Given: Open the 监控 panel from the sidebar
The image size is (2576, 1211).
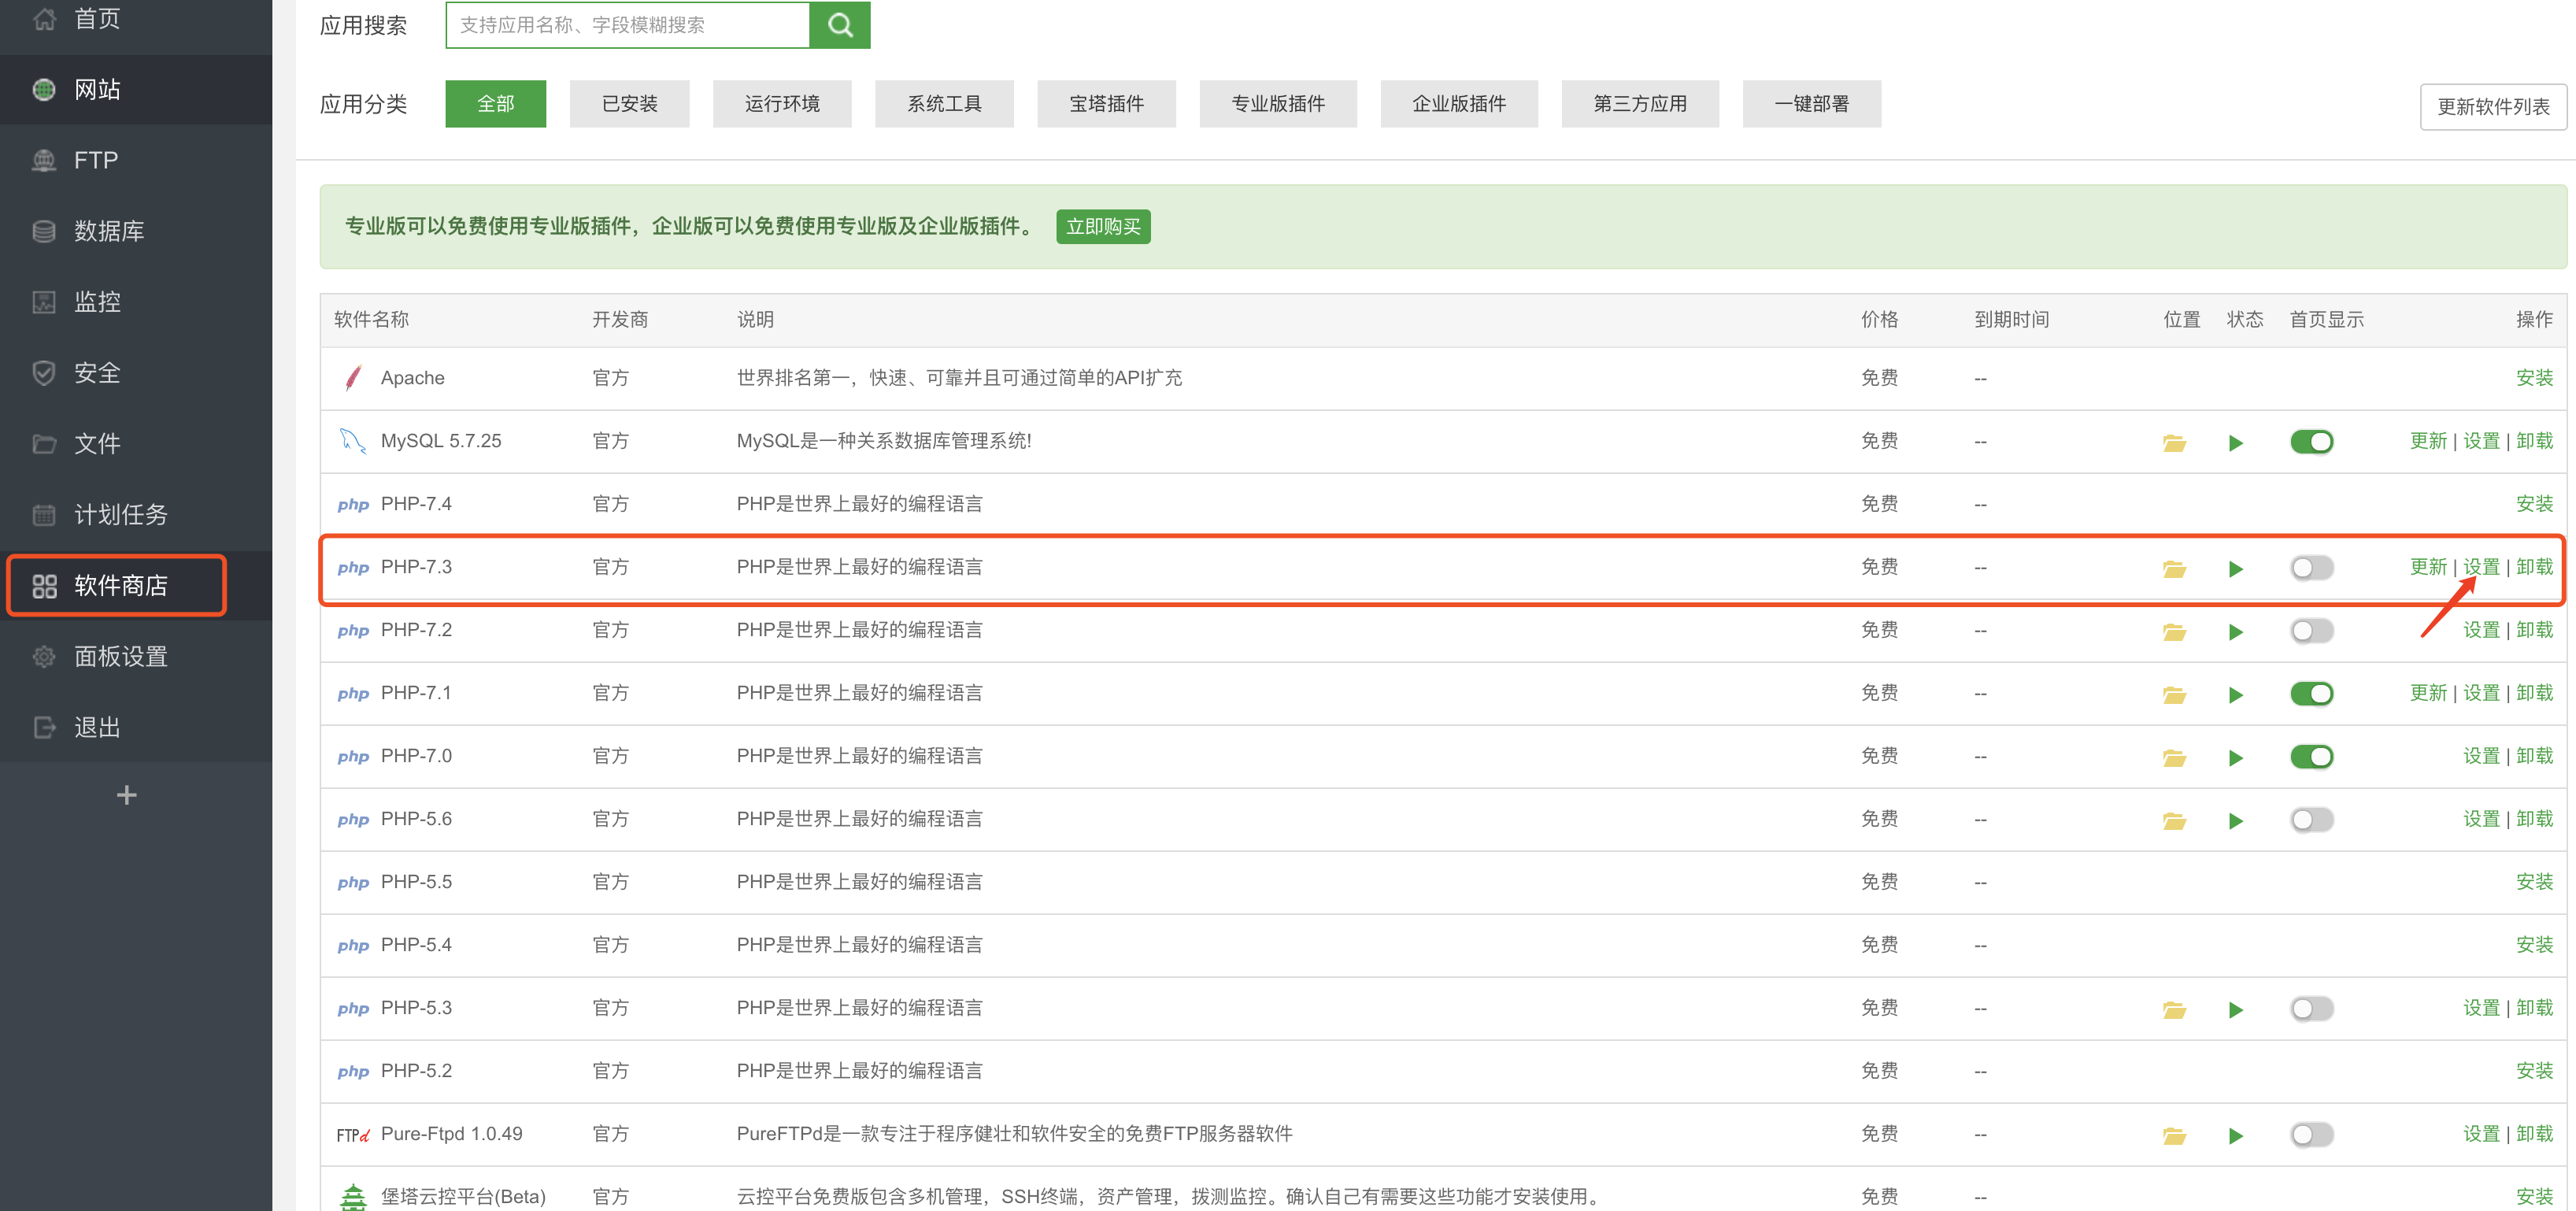Looking at the screenshot, I should pyautogui.click(x=98, y=302).
